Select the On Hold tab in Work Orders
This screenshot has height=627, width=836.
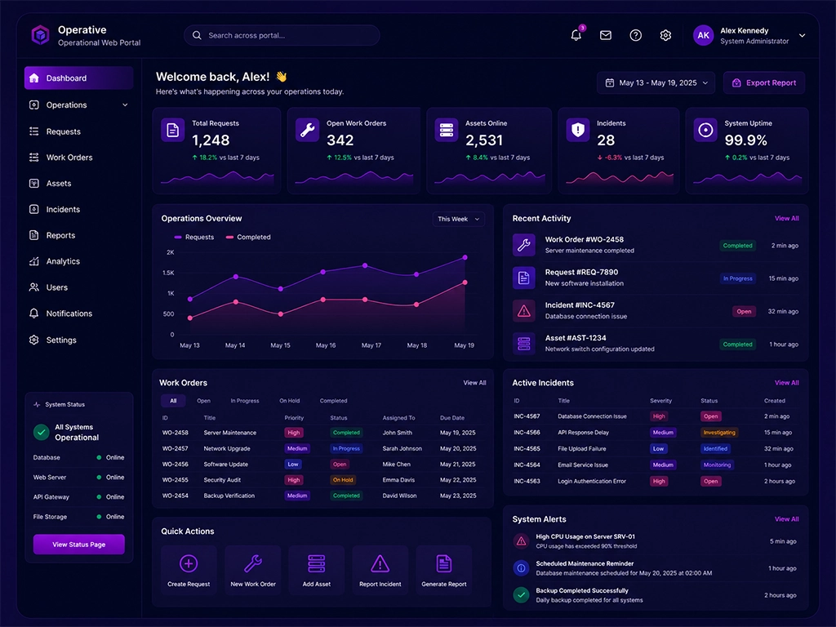click(290, 401)
